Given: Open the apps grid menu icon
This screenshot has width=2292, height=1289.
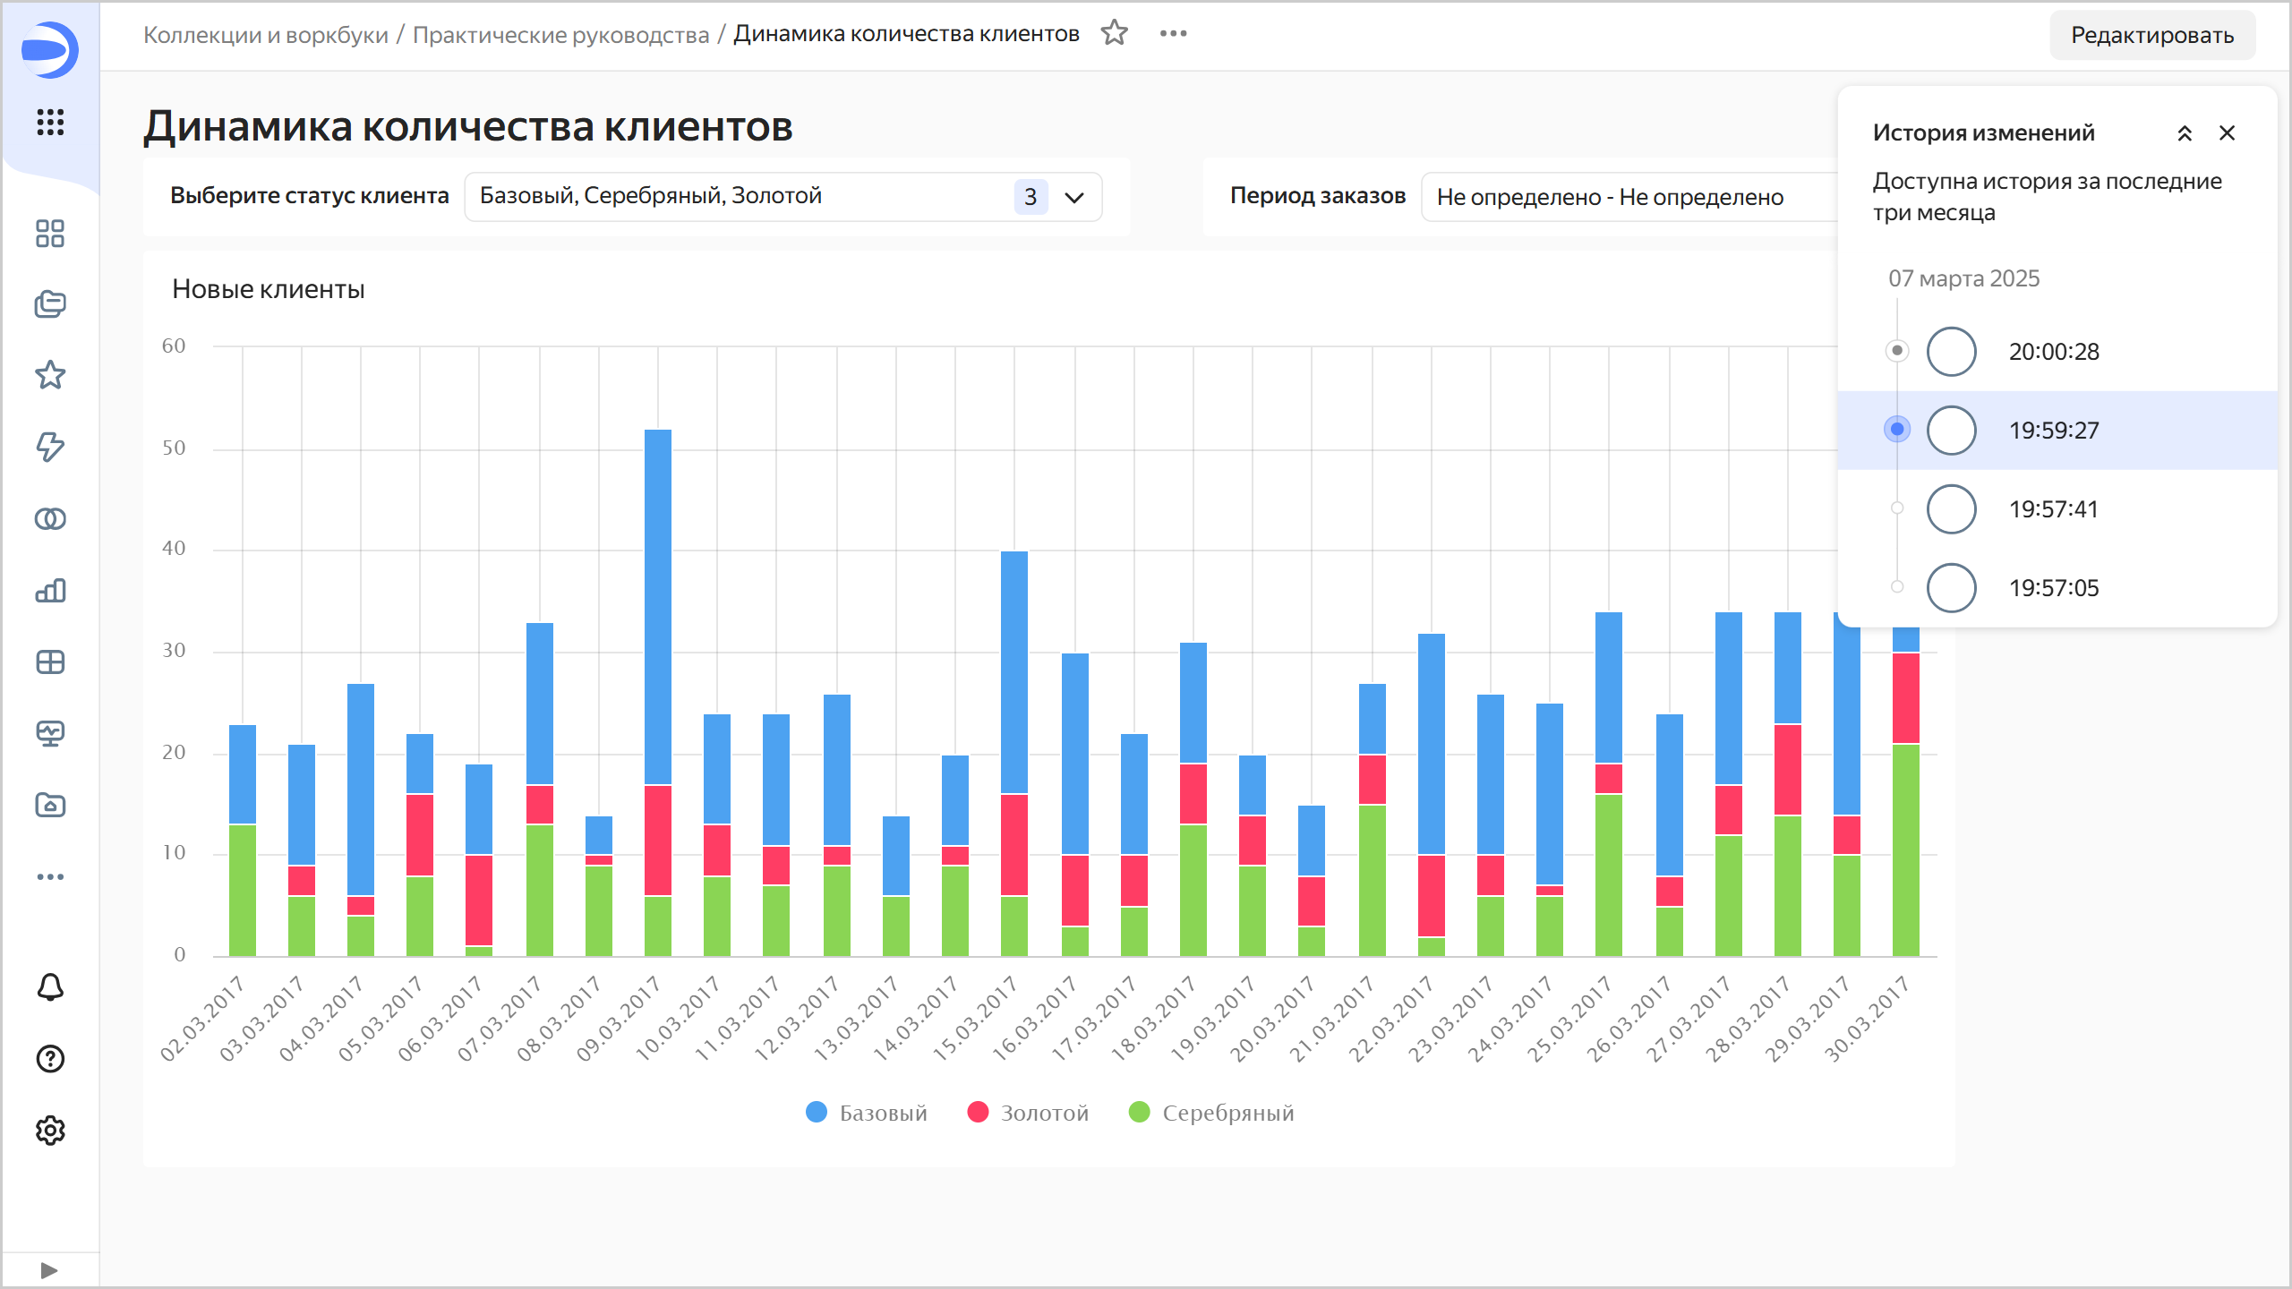Looking at the screenshot, I should point(50,122).
